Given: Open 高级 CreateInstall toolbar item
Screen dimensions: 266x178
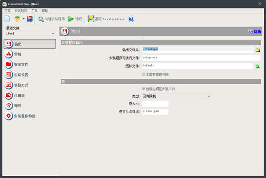Looking at the screenshot, I should click(x=106, y=19).
